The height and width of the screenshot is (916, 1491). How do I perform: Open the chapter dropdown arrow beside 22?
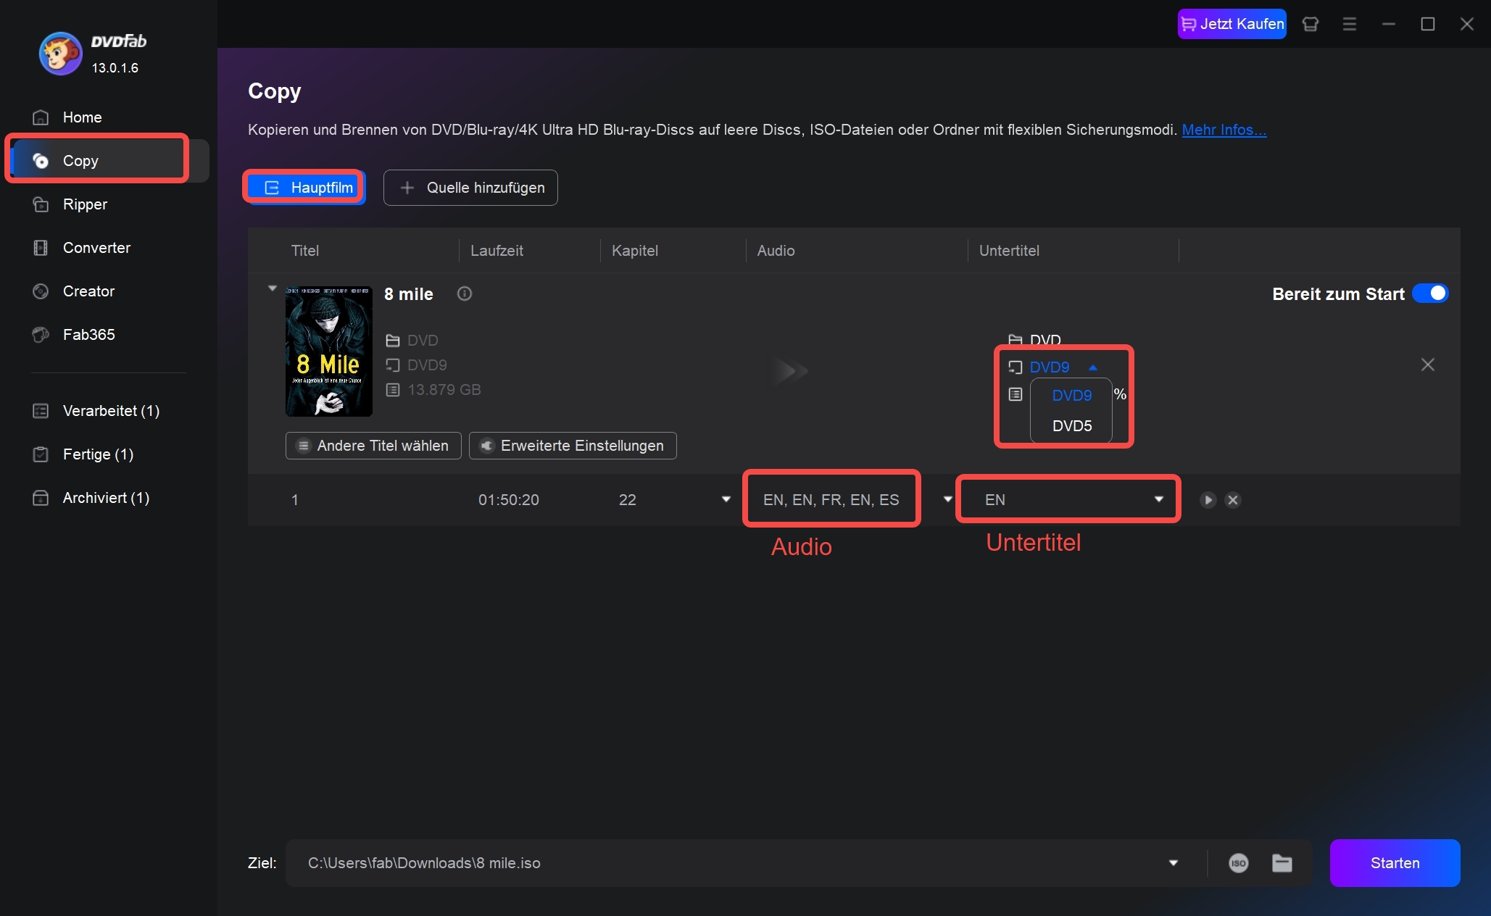tap(726, 499)
